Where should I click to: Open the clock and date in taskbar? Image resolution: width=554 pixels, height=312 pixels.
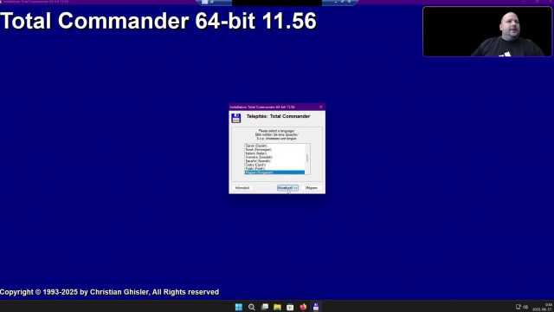coord(543,307)
